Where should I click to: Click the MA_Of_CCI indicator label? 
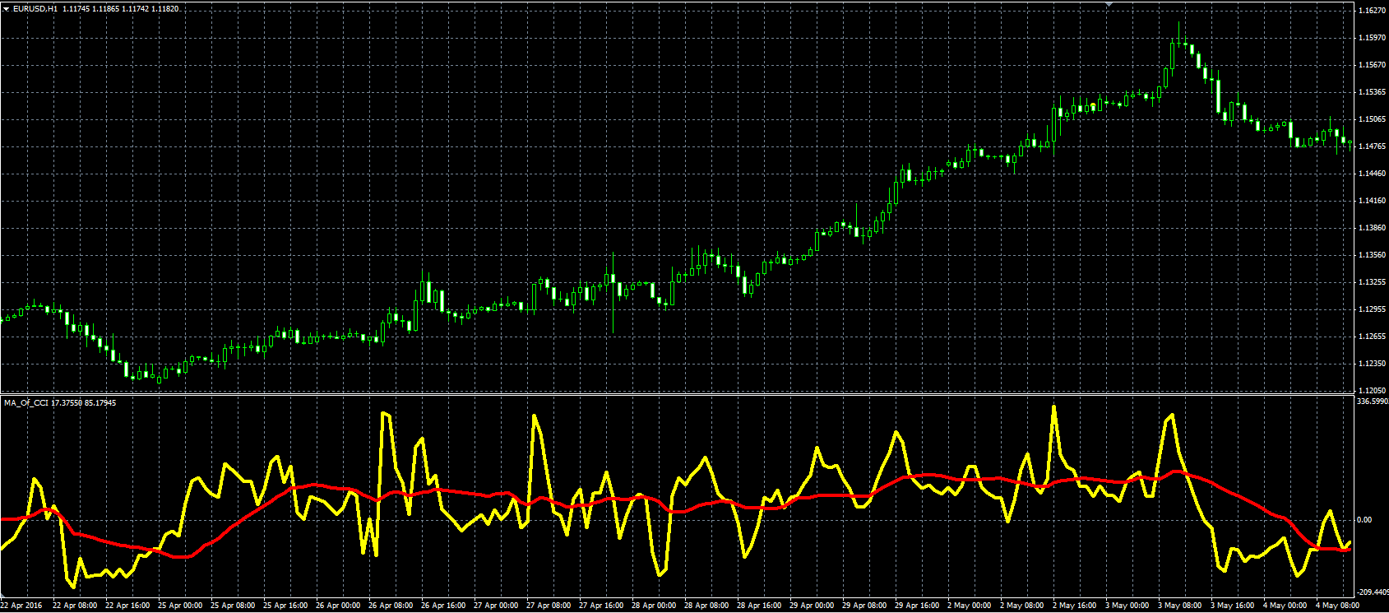point(26,403)
